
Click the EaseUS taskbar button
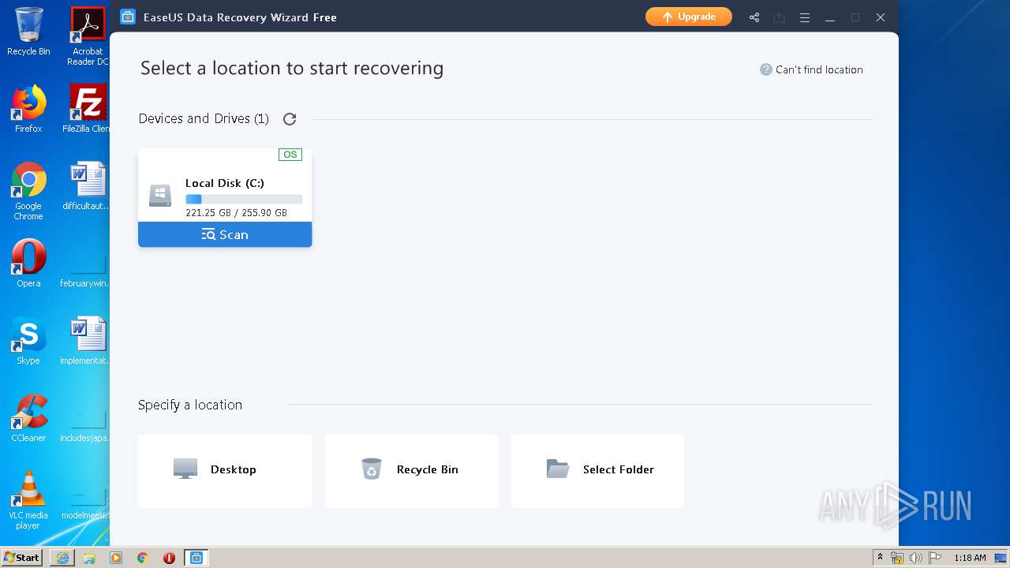pyautogui.click(x=196, y=558)
